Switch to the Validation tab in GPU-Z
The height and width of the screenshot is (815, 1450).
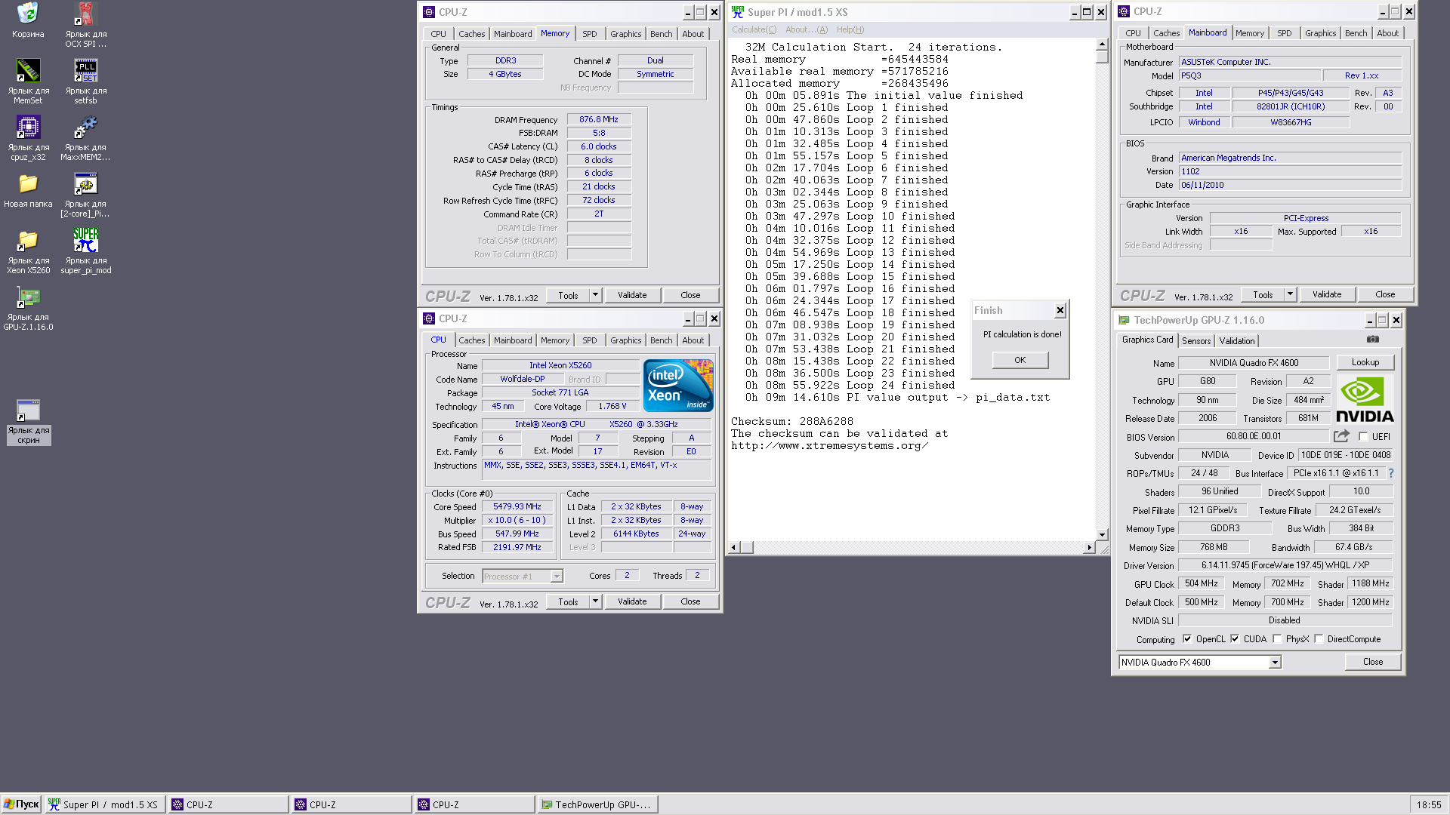click(x=1236, y=341)
